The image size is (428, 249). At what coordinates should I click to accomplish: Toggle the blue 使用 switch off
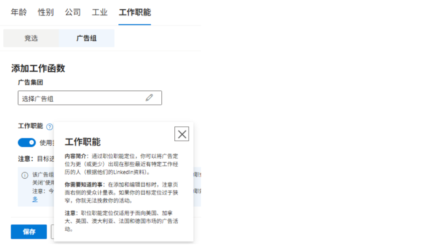point(27,143)
